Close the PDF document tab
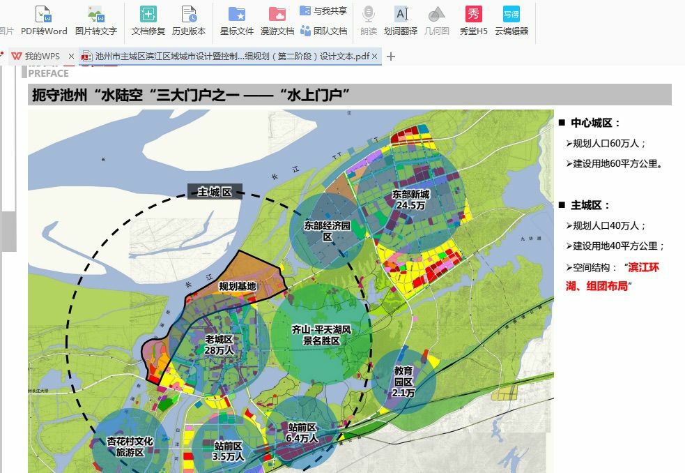The image size is (685, 473). [x=374, y=57]
